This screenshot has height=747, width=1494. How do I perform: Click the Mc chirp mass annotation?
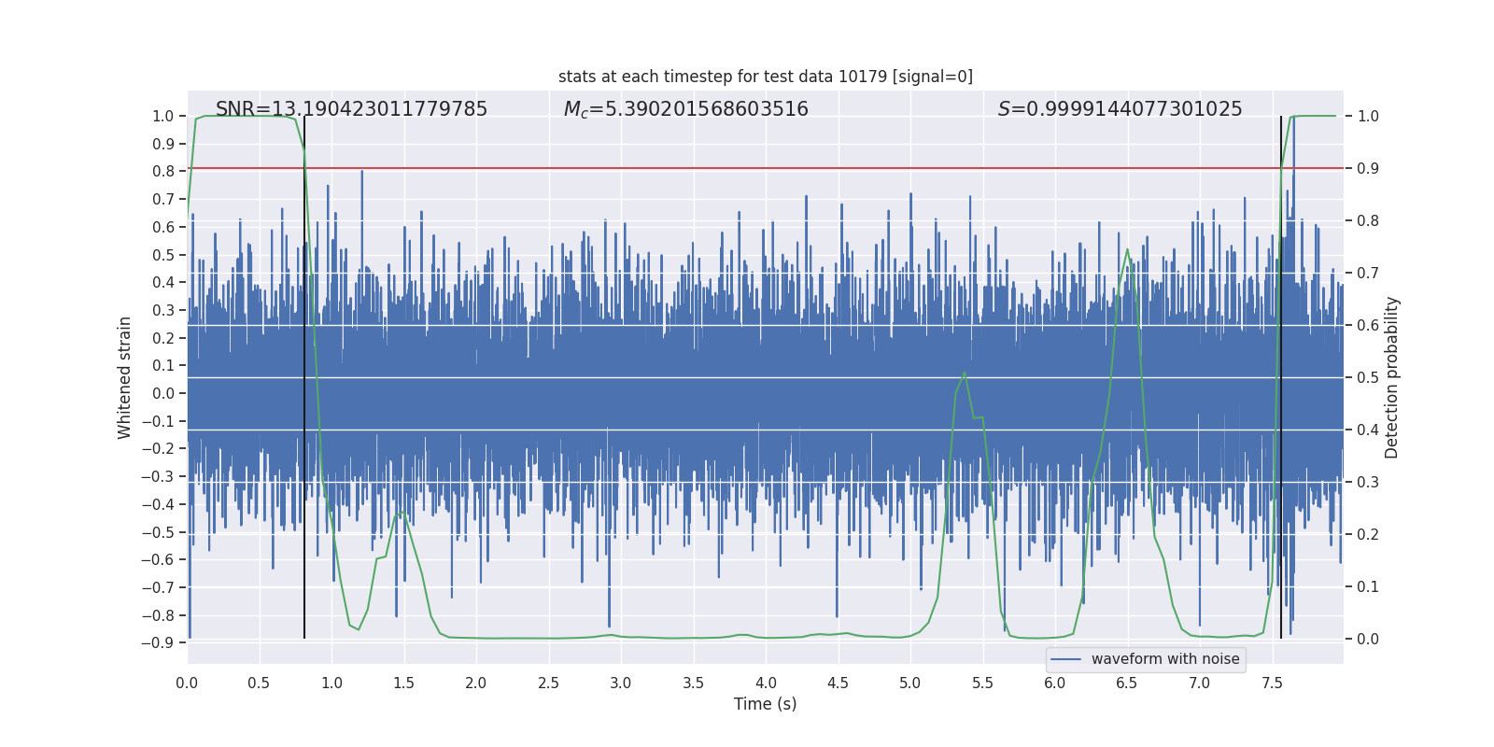tap(685, 109)
